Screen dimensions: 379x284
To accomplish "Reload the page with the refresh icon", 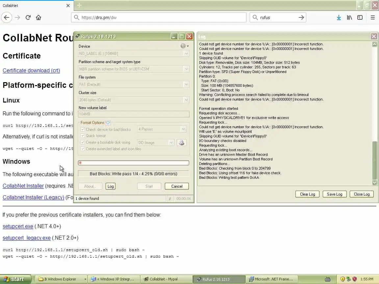I will (x=28, y=17).
